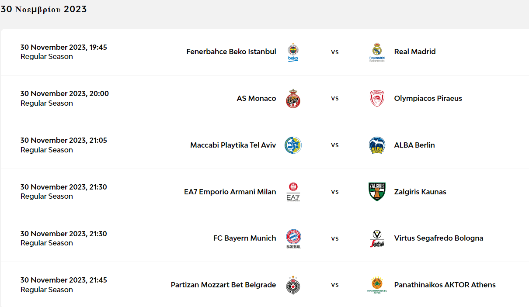This screenshot has width=529, height=307.
Task: Open the Zalgiris Kaunas team logo
Action: (x=377, y=192)
